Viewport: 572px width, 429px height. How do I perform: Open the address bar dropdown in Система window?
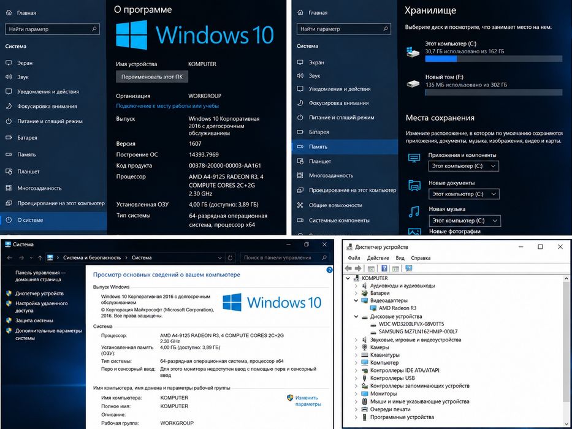click(x=219, y=257)
